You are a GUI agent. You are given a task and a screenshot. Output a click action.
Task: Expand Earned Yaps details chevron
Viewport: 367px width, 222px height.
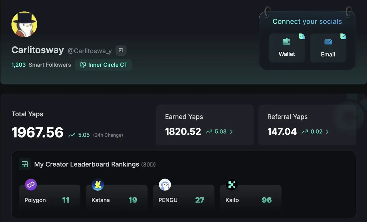(231, 132)
